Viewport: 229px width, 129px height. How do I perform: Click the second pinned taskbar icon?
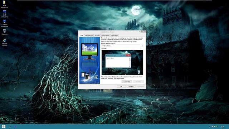[16, 126]
